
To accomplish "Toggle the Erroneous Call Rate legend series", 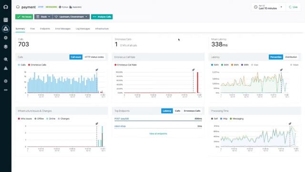I will pyautogui.click(x=125, y=65).
